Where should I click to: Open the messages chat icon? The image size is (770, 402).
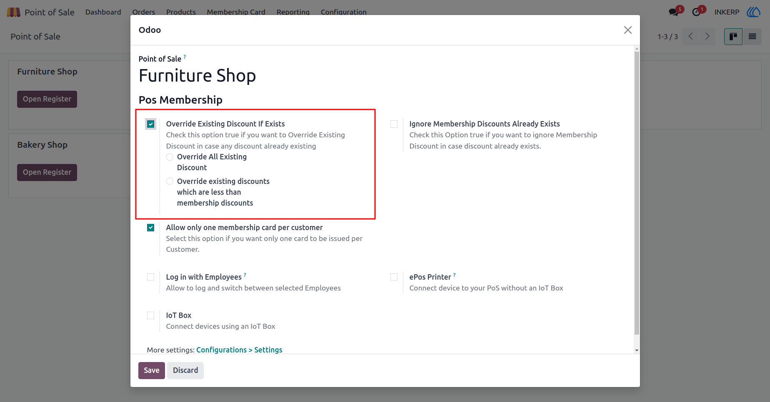[x=673, y=12]
